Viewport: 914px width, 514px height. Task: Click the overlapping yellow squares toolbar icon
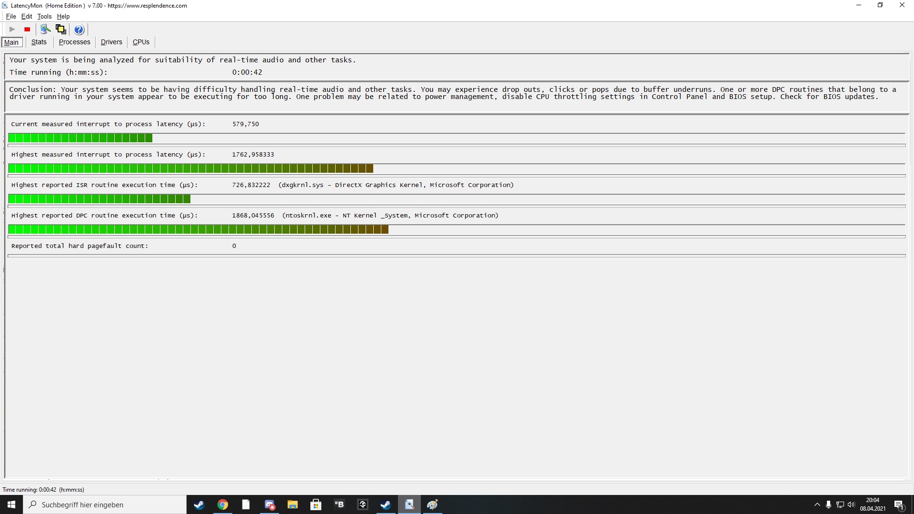(60, 30)
